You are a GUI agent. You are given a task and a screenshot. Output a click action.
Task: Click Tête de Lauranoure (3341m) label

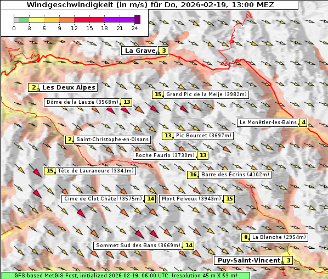click(x=95, y=171)
